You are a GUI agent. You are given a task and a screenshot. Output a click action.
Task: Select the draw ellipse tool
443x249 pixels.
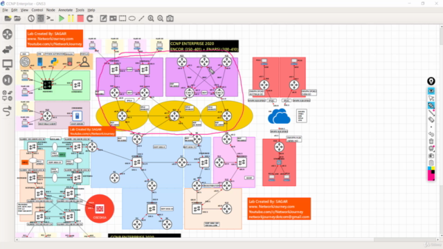132,19
